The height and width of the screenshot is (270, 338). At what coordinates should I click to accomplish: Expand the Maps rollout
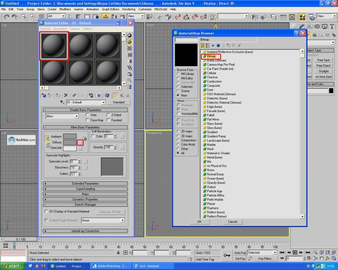coord(85,194)
